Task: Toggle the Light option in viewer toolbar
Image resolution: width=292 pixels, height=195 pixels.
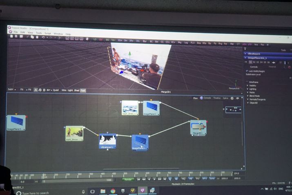Action: pos(70,90)
